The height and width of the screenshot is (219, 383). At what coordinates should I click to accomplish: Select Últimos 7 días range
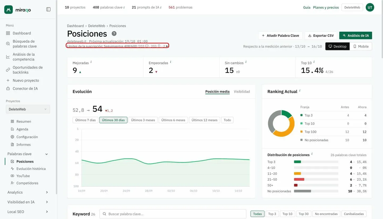(x=85, y=120)
